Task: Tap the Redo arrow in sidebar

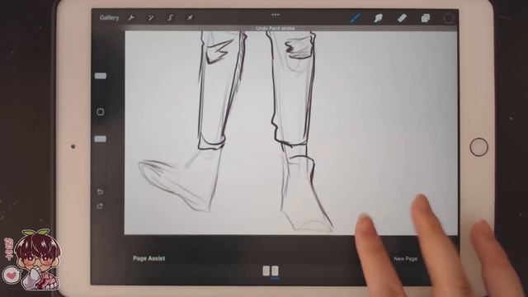Action: coord(100,205)
